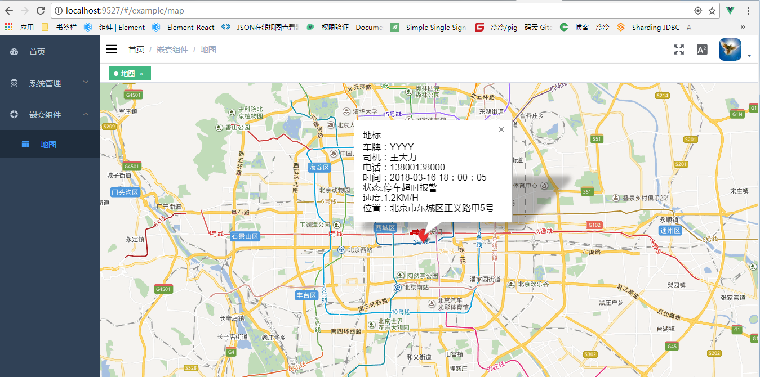Open the 应用 apps shortcut
760x377 pixels.
[20, 27]
